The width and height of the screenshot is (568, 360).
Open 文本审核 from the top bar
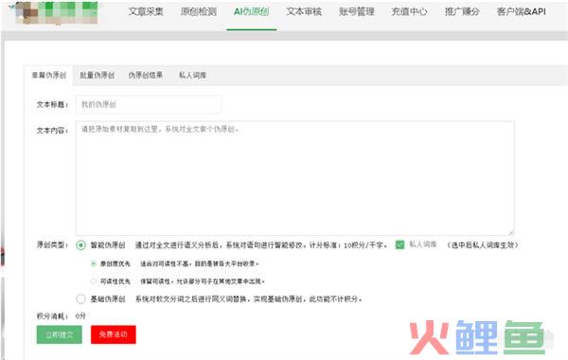[x=304, y=11]
